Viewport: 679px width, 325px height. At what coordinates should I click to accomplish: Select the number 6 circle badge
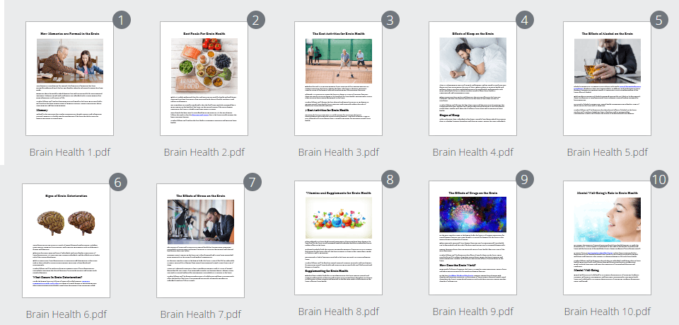117,183
